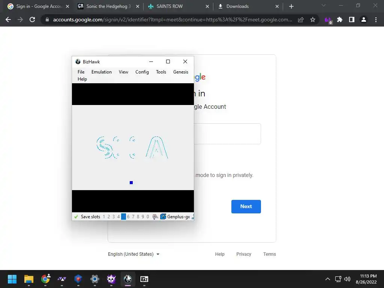Image resolution: width=384 pixels, height=288 pixels.
Task: Open File Explorer from taskbar
Action: pyautogui.click(x=28, y=279)
